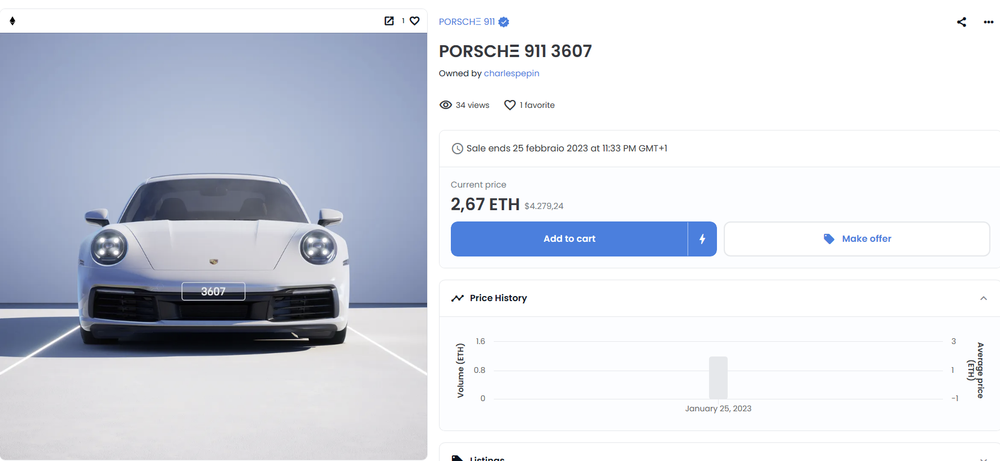This screenshot has width=1000, height=461.
Task: Click the Price History chart icon
Action: point(457,298)
